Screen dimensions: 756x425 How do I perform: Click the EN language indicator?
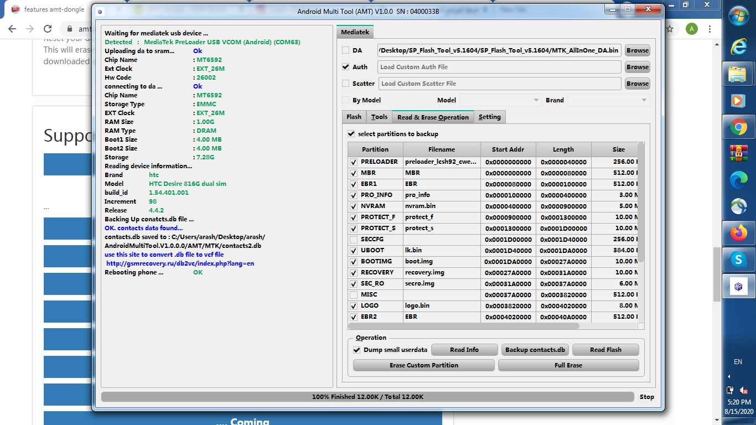click(738, 362)
